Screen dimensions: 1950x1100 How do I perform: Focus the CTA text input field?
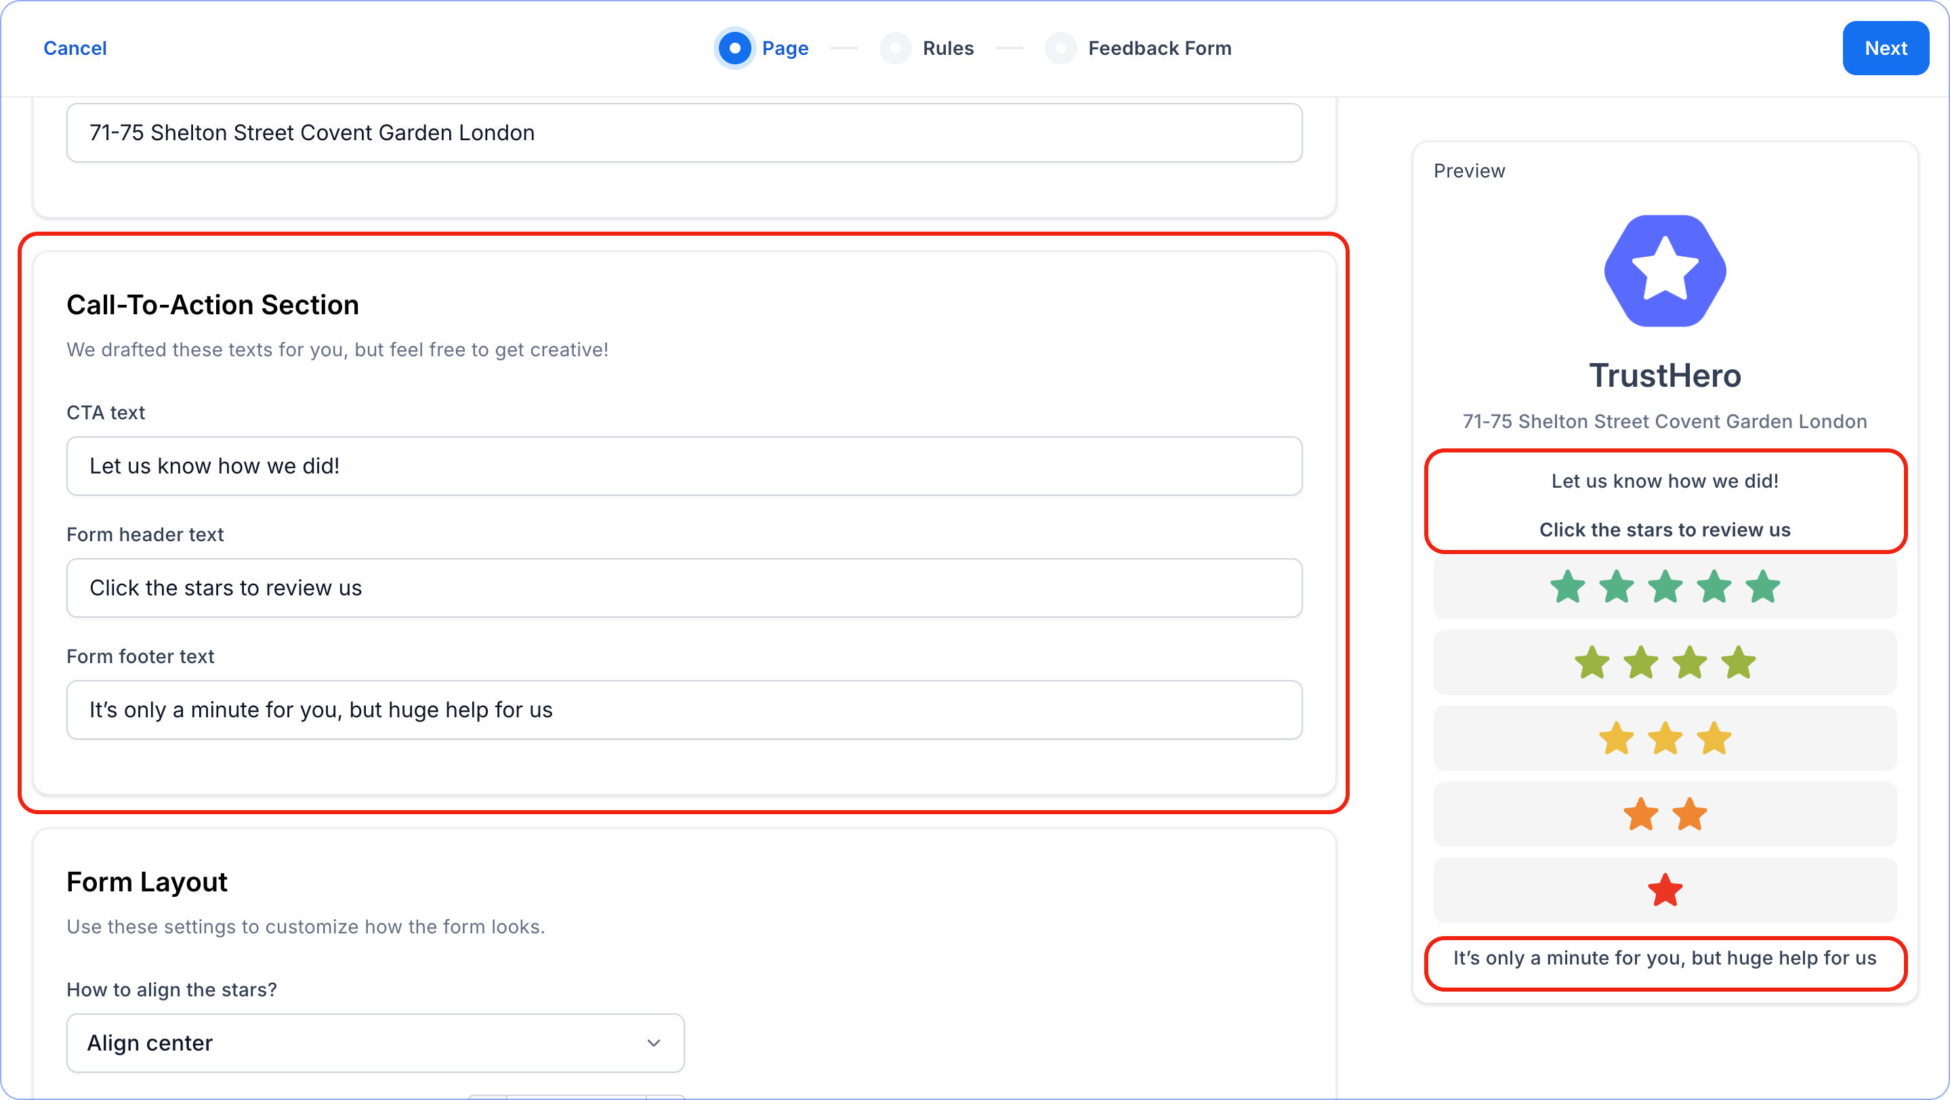click(684, 466)
